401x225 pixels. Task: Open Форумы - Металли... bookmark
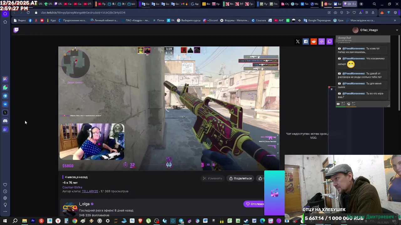click(234, 20)
